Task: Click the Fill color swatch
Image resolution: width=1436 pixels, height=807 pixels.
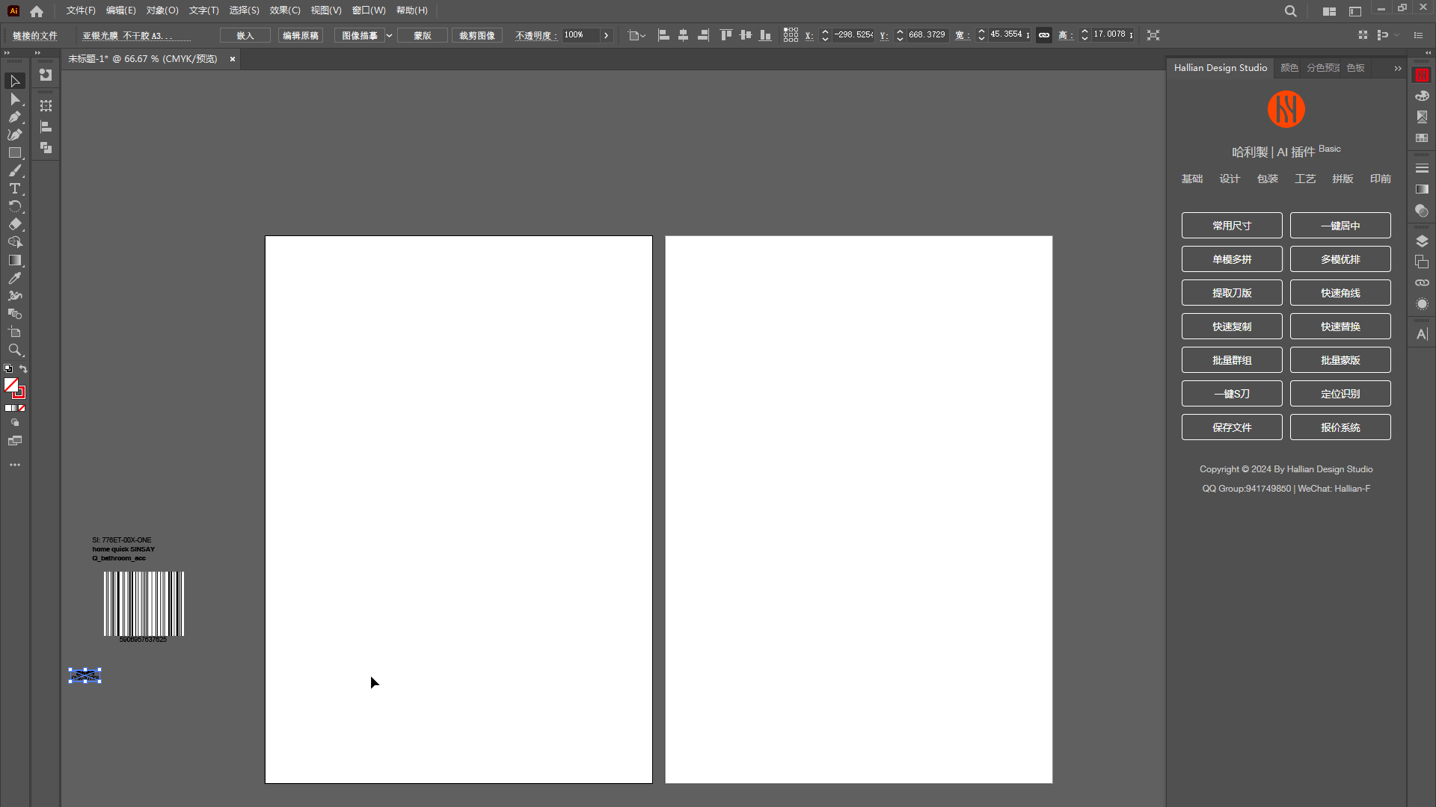Action: click(x=11, y=385)
